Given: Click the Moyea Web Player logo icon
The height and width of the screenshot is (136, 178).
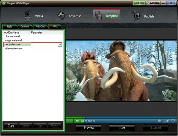Looking at the screenshot, I should (x=4, y=3).
